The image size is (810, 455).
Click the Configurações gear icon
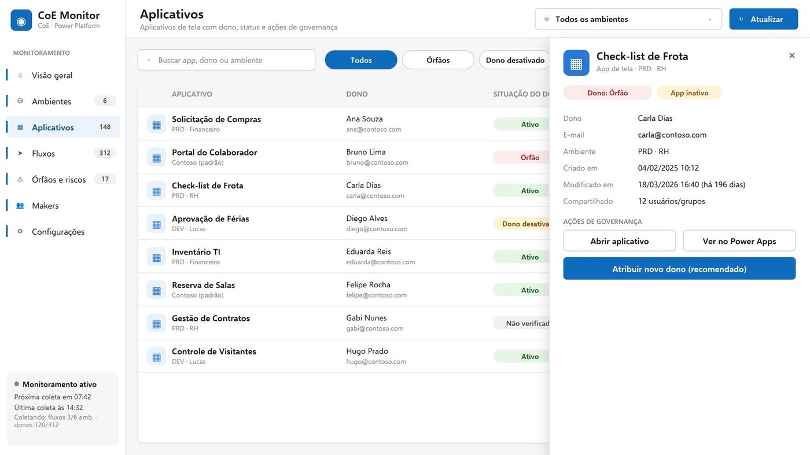(20, 231)
